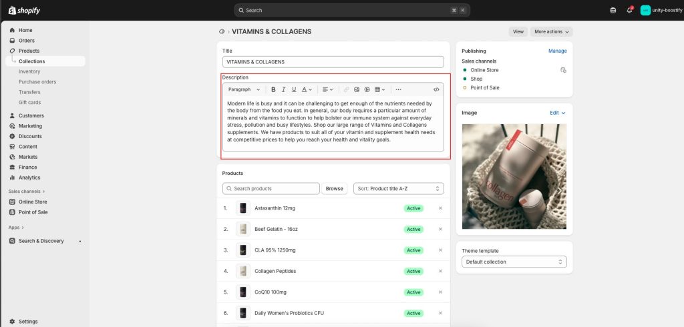
Task: Open the notifications bell in top bar
Action: pos(629,10)
